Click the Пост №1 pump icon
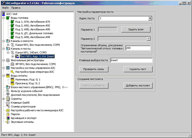 (x=17, y=56)
